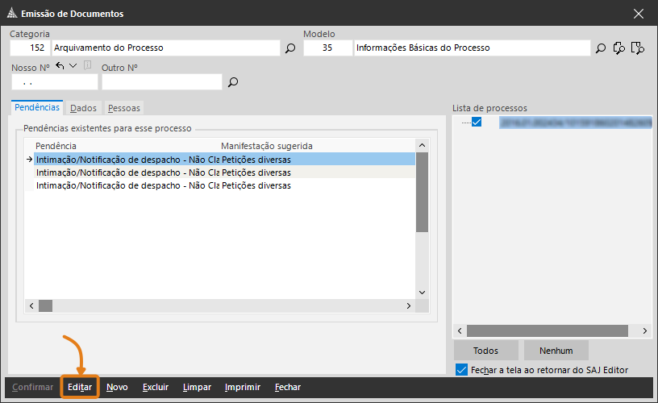Click the small info icon near Nosso Nº
Screen dimensions: 658x403
pos(87,65)
